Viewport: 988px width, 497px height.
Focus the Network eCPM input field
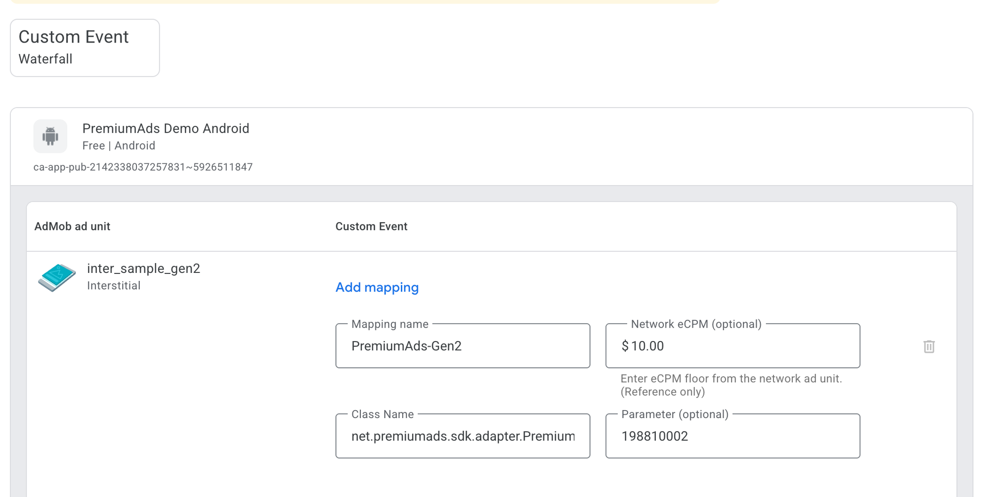tap(732, 346)
